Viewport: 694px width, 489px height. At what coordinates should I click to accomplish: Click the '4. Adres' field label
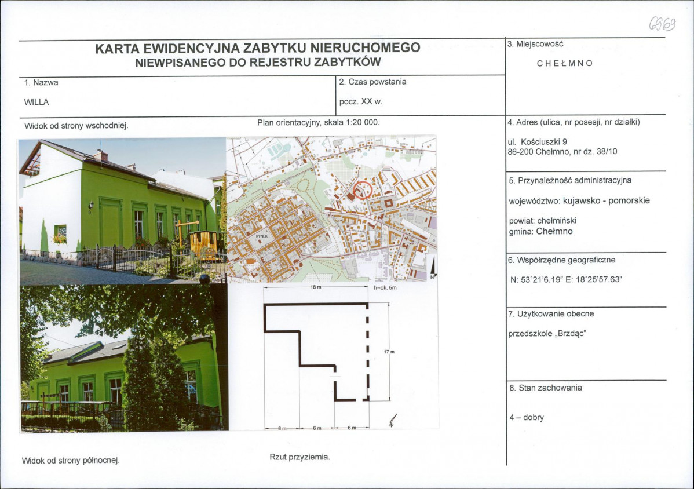[574, 122]
